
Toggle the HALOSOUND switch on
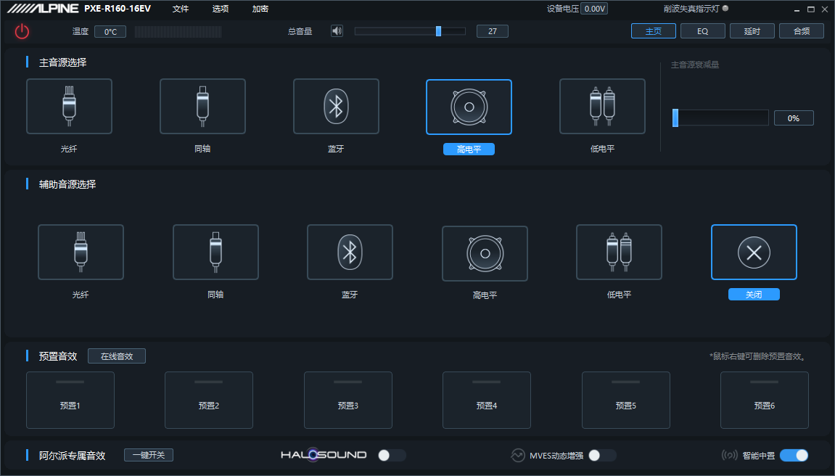(392, 455)
